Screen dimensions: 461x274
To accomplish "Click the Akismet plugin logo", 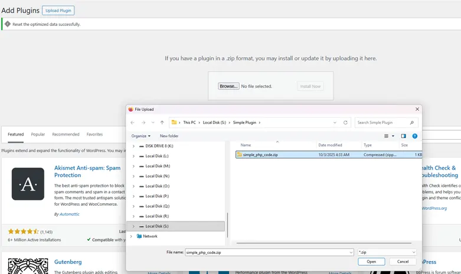I will [x=28, y=184].
